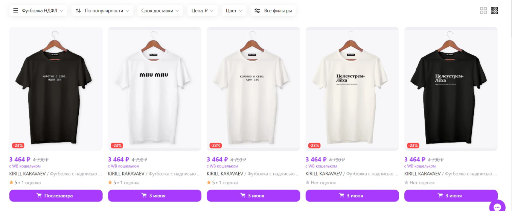Open the Цена, ₽ price dropdown
This screenshot has width=512, height=211.
(x=202, y=11)
